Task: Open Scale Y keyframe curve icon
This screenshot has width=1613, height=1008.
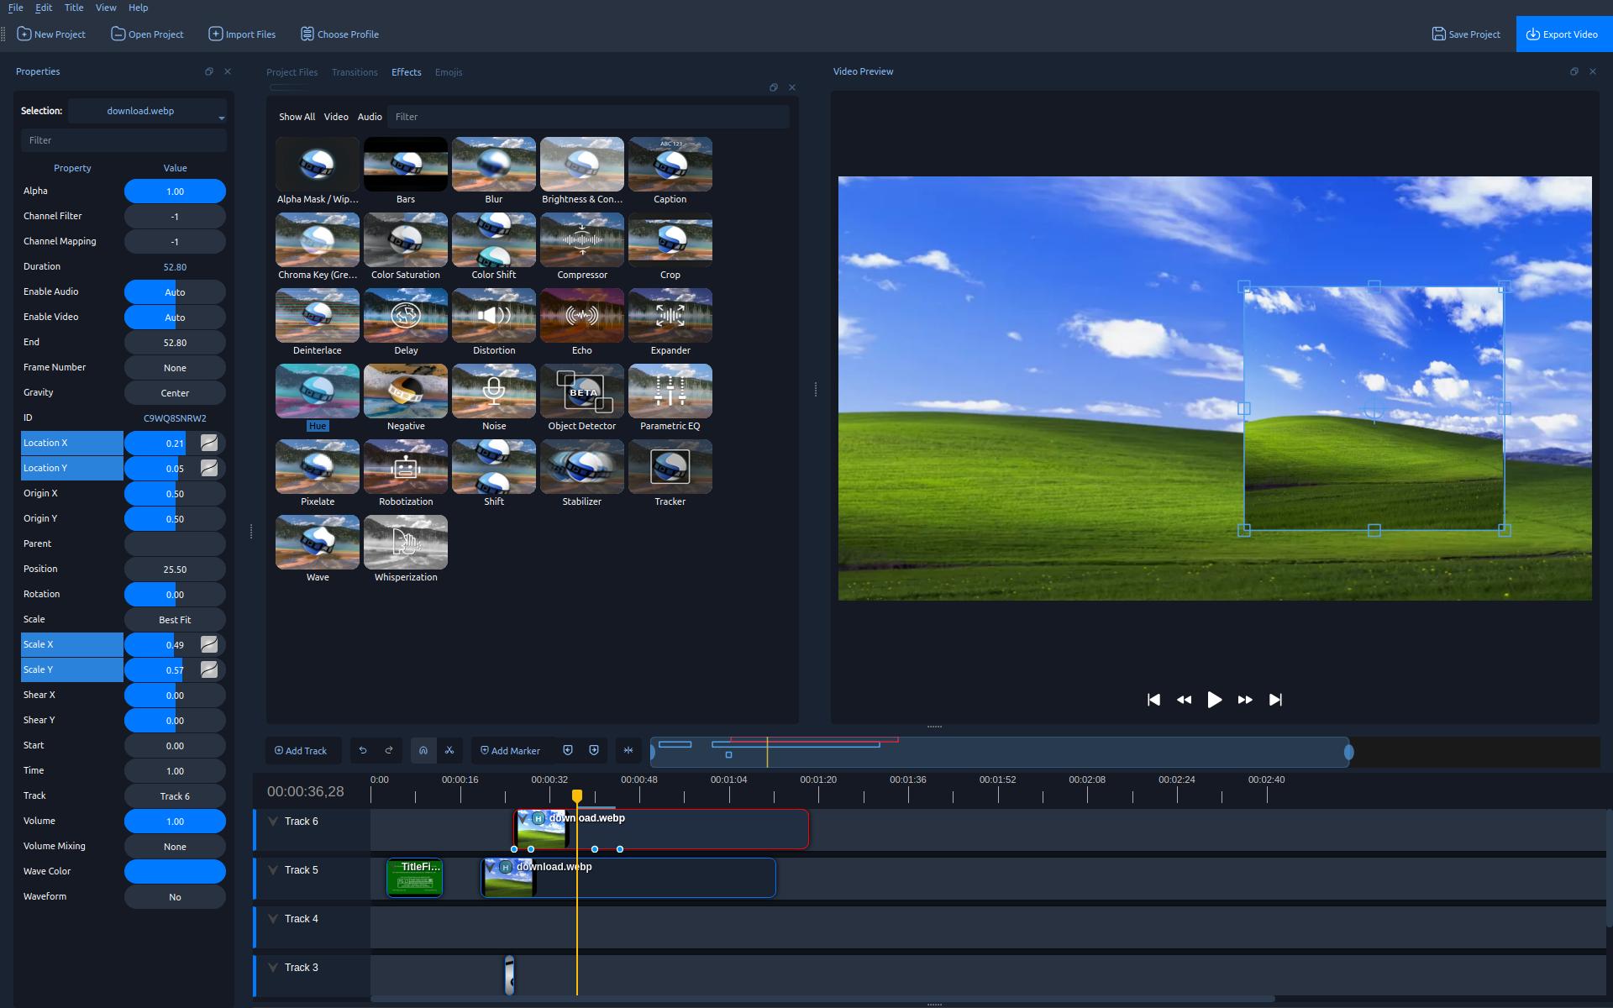Action: [209, 669]
